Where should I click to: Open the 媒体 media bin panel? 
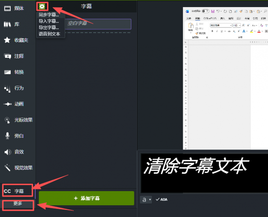coord(14,8)
